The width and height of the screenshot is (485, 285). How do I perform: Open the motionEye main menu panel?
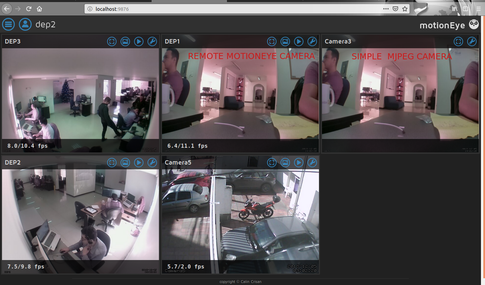tap(8, 24)
